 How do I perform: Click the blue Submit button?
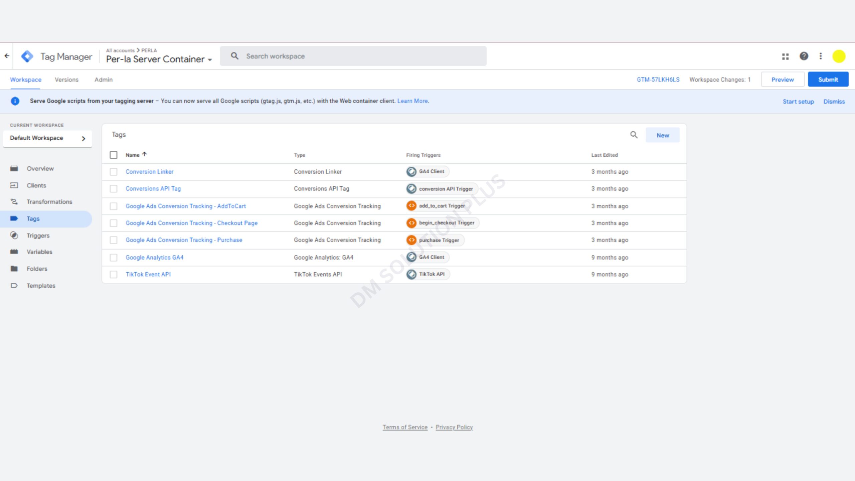pos(828,79)
